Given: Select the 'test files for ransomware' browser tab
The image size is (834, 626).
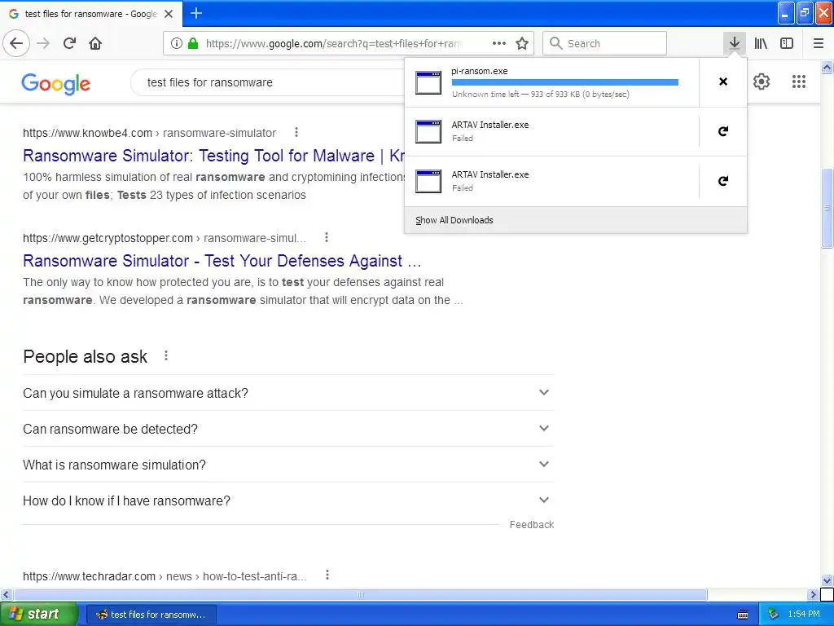Looking at the screenshot, I should 91,14.
